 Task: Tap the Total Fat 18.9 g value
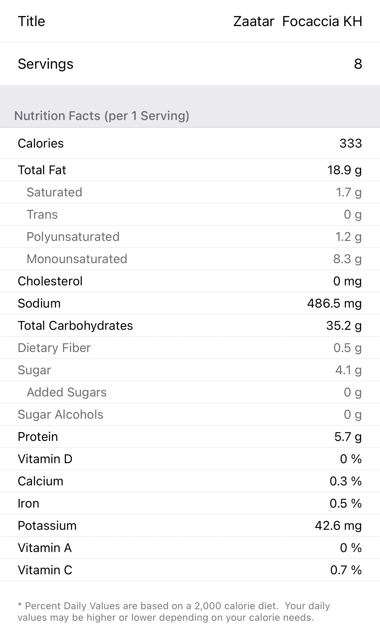pyautogui.click(x=344, y=170)
